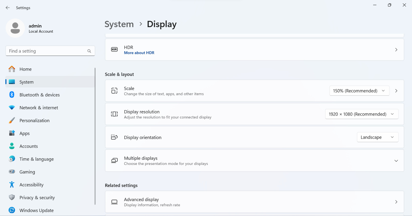Click the Find a setting search box

[x=50, y=51]
